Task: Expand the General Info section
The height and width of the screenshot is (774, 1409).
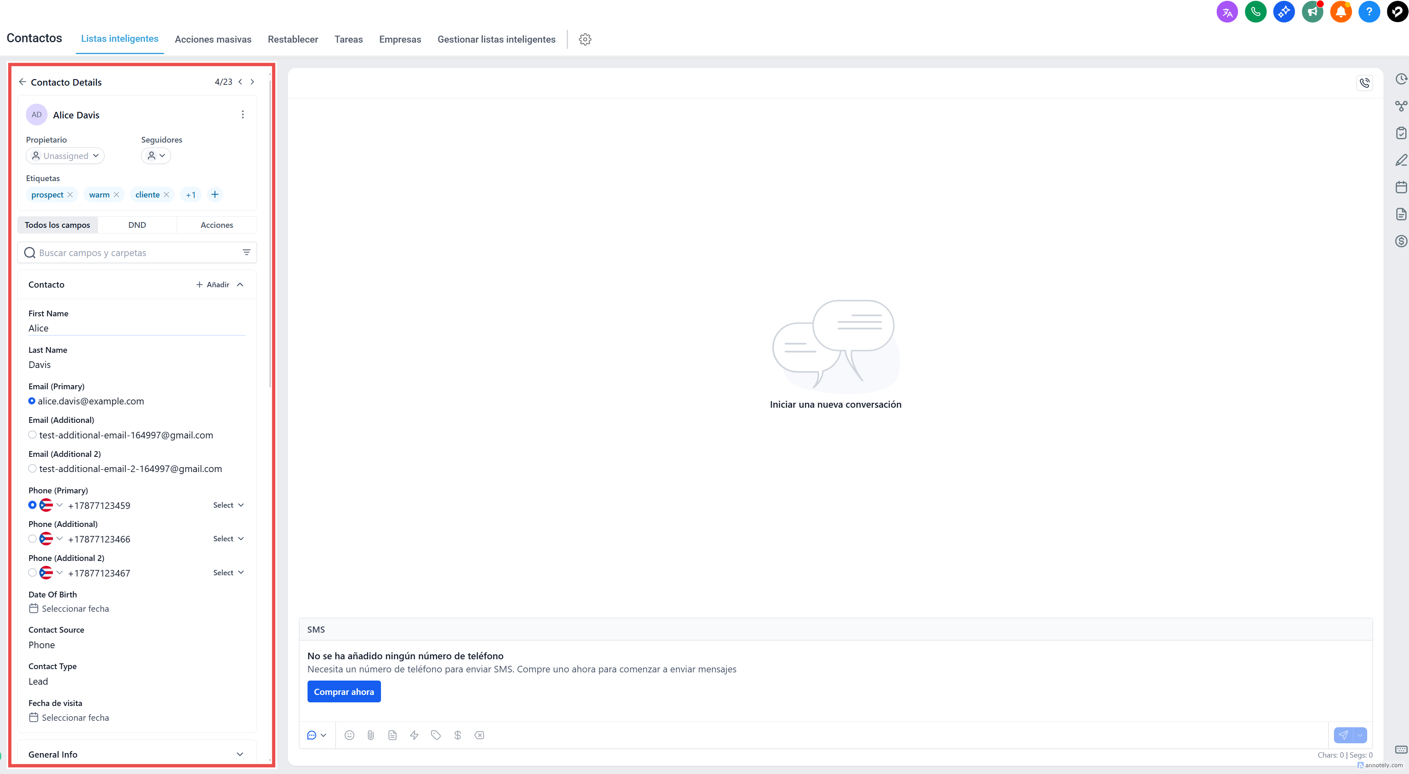Action: pos(239,754)
